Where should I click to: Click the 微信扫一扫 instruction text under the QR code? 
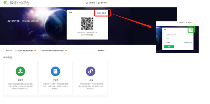click(x=87, y=33)
